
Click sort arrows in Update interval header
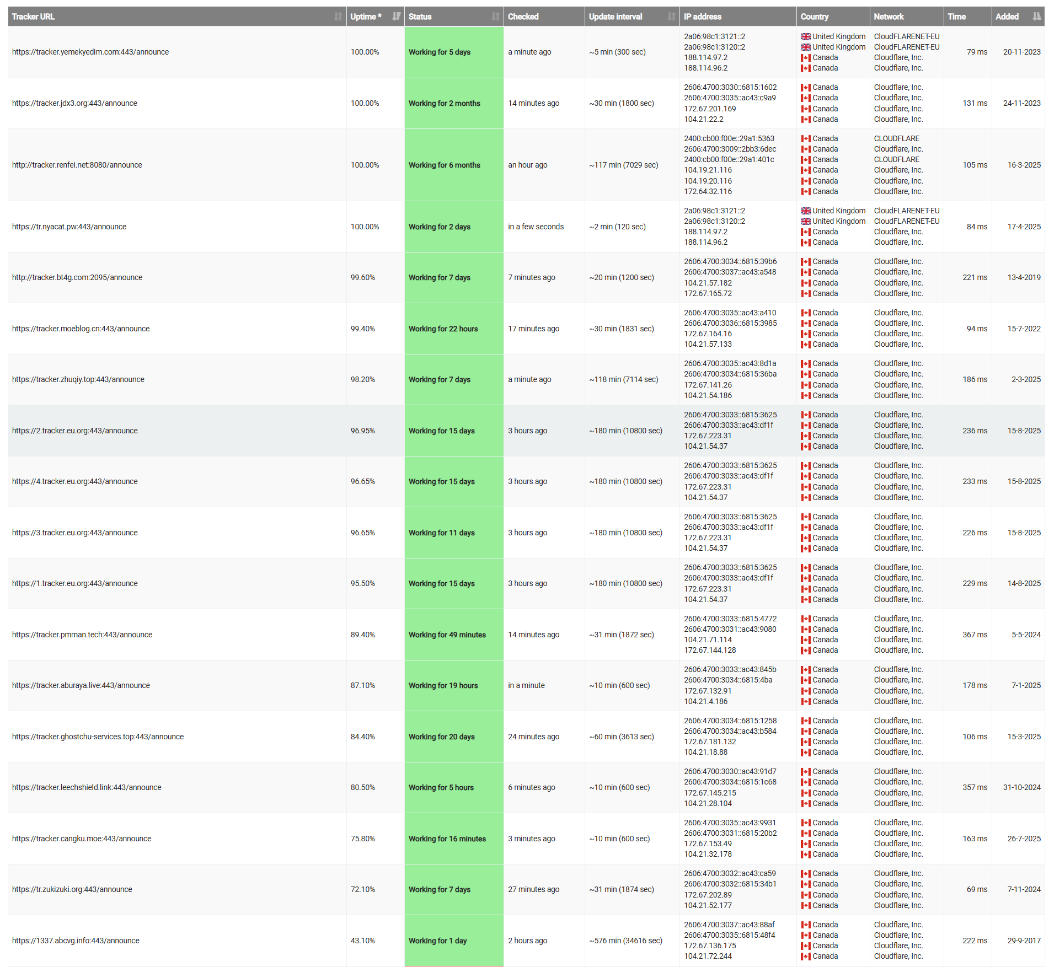671,17
